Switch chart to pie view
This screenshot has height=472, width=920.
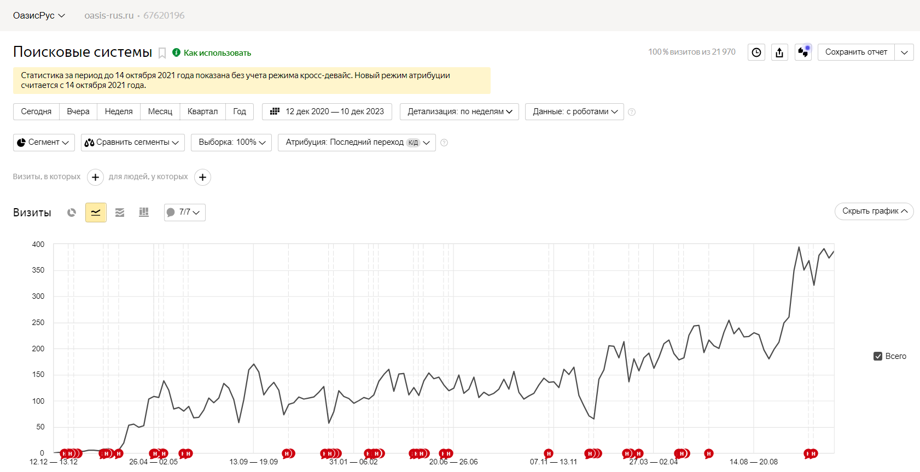(x=72, y=213)
